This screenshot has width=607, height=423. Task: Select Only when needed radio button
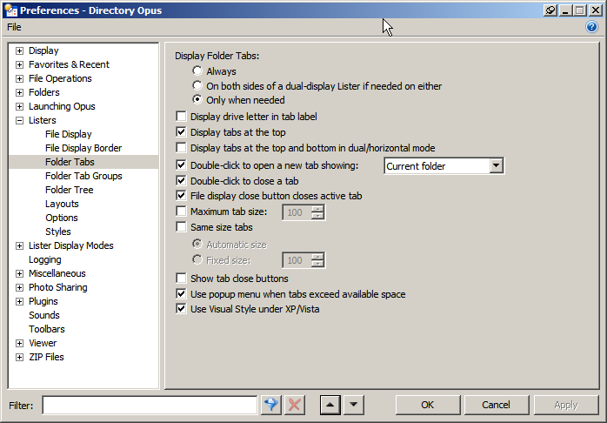(x=197, y=100)
